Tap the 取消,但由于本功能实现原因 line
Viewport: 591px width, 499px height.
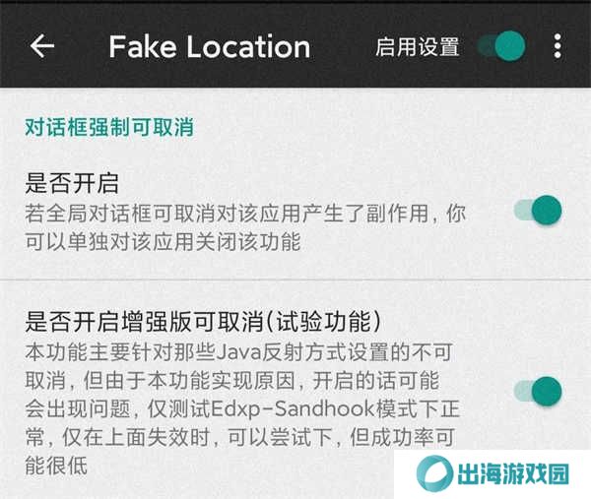tap(232, 381)
